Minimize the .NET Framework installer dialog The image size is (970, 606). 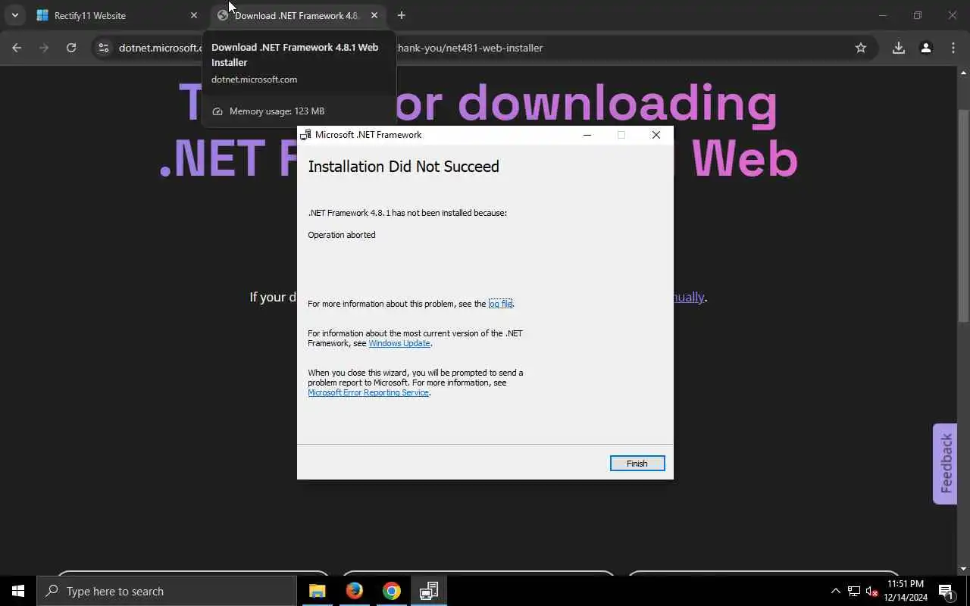click(x=587, y=135)
